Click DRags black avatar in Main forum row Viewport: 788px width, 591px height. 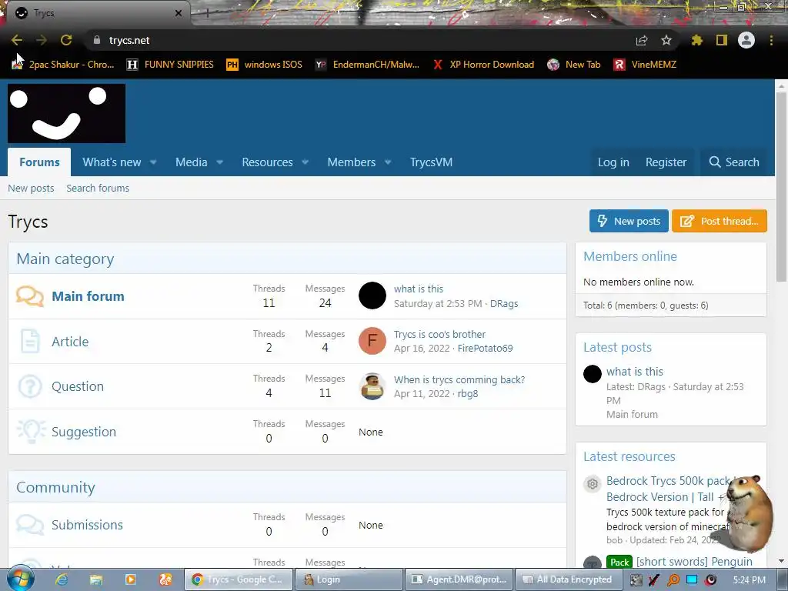[x=372, y=295]
